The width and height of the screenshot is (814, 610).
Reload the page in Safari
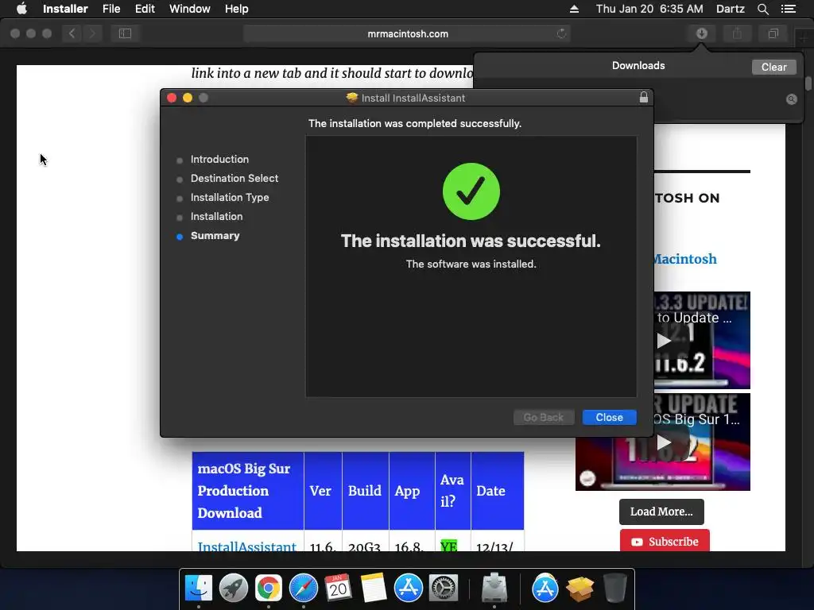tap(561, 33)
